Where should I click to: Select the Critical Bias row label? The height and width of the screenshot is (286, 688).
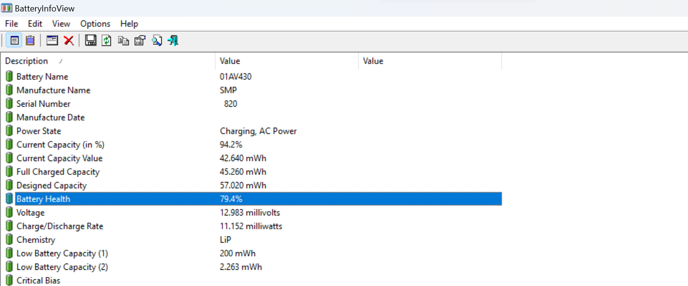[38, 280]
